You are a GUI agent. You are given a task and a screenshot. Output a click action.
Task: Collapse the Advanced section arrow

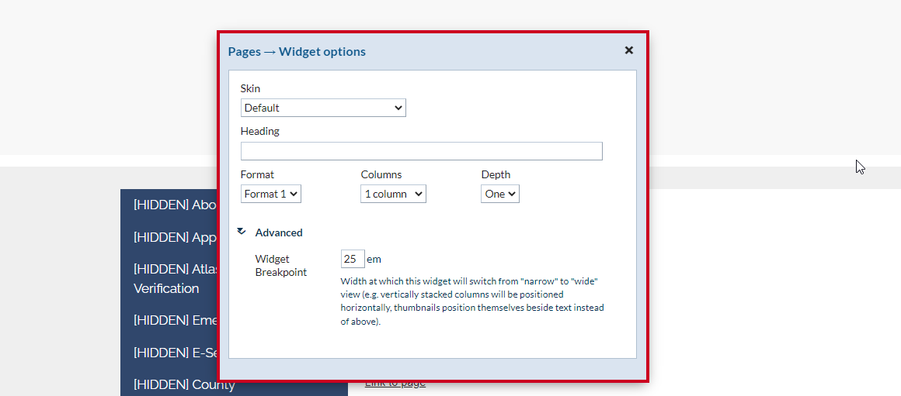242,232
